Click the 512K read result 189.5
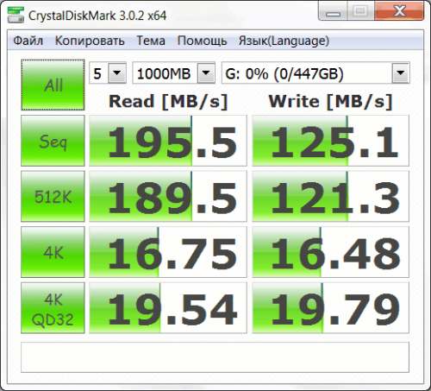This screenshot has width=431, height=391. [x=168, y=197]
